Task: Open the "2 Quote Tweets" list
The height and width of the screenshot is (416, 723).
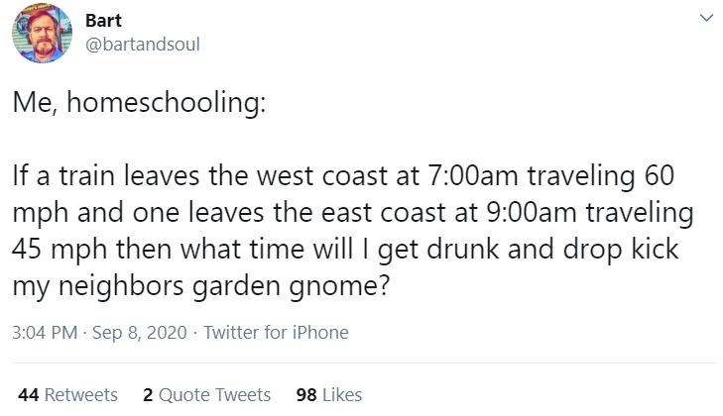Action: [x=206, y=394]
